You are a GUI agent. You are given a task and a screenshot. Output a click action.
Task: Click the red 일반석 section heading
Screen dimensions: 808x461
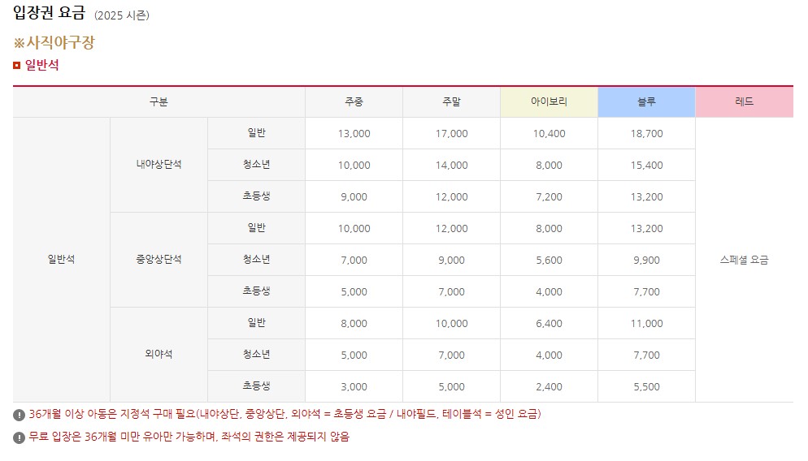click(x=41, y=65)
